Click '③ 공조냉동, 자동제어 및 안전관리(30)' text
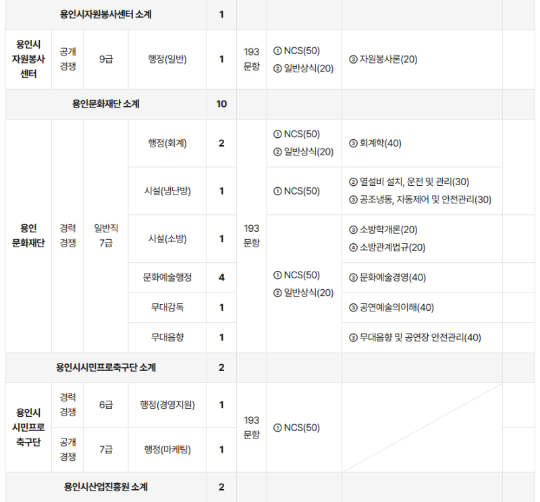This screenshot has width=540, height=502. click(x=420, y=199)
